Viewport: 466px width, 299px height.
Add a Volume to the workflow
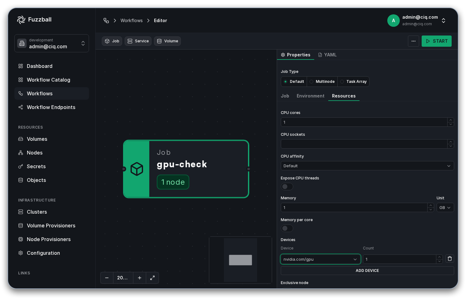(x=167, y=41)
